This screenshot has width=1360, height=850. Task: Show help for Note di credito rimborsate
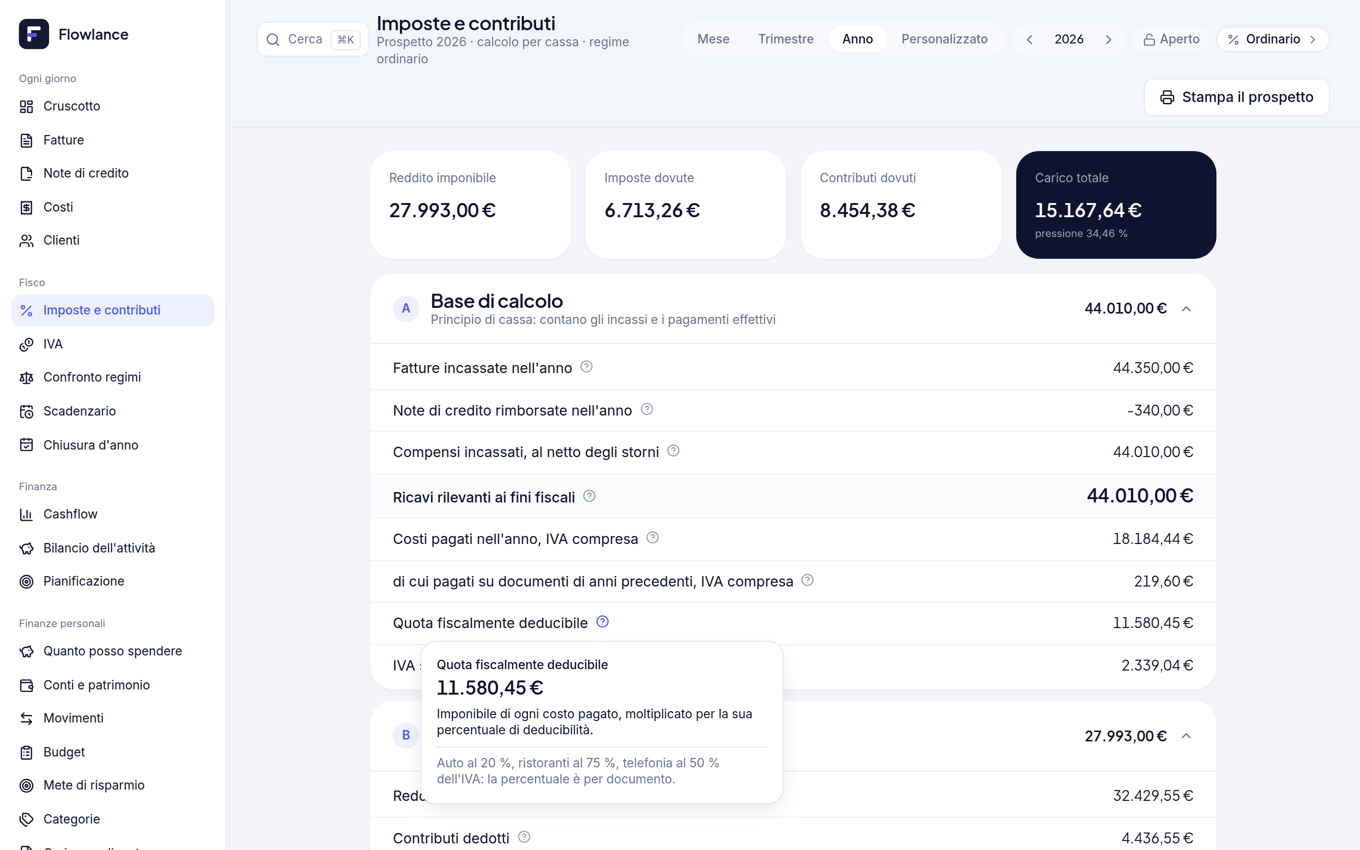click(x=647, y=409)
